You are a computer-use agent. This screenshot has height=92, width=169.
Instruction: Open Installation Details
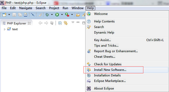(127, 75)
